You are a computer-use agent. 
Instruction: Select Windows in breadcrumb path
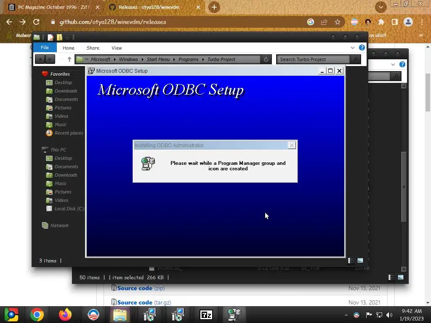pyautogui.click(x=128, y=59)
